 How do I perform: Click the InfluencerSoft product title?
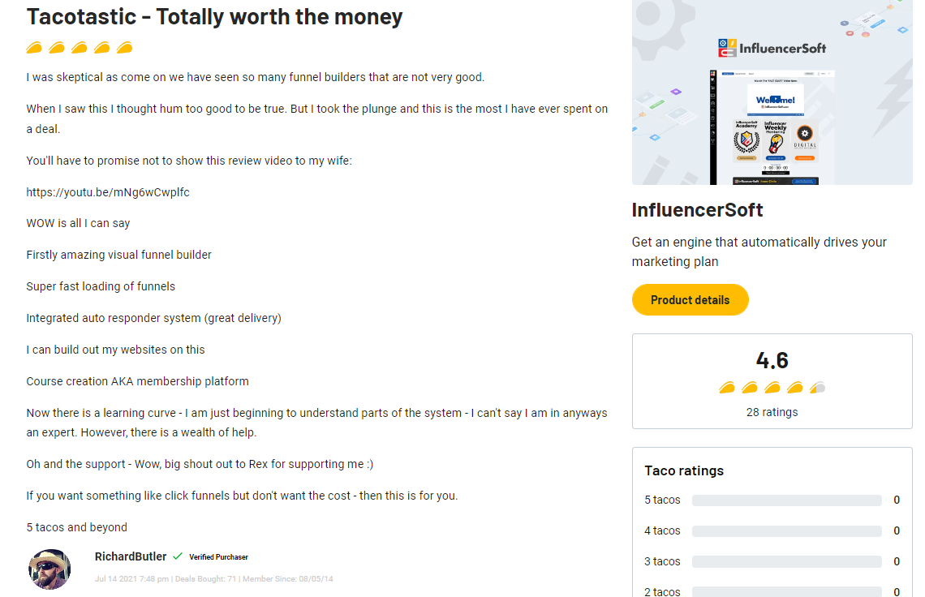697,210
